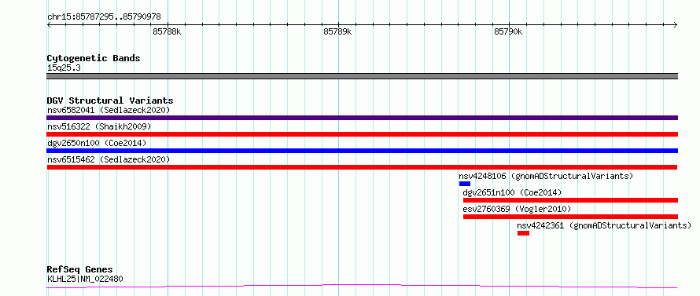
Task: Click the 85789k ruler position
Action: (x=337, y=31)
